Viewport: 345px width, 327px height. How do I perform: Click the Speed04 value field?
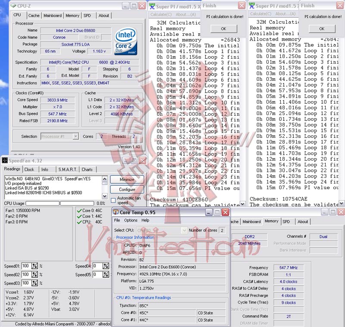click(97, 266)
